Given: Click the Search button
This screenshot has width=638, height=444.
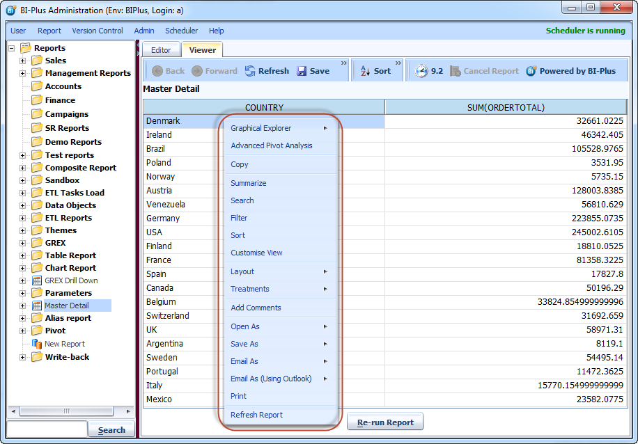Looking at the screenshot, I should [111, 430].
